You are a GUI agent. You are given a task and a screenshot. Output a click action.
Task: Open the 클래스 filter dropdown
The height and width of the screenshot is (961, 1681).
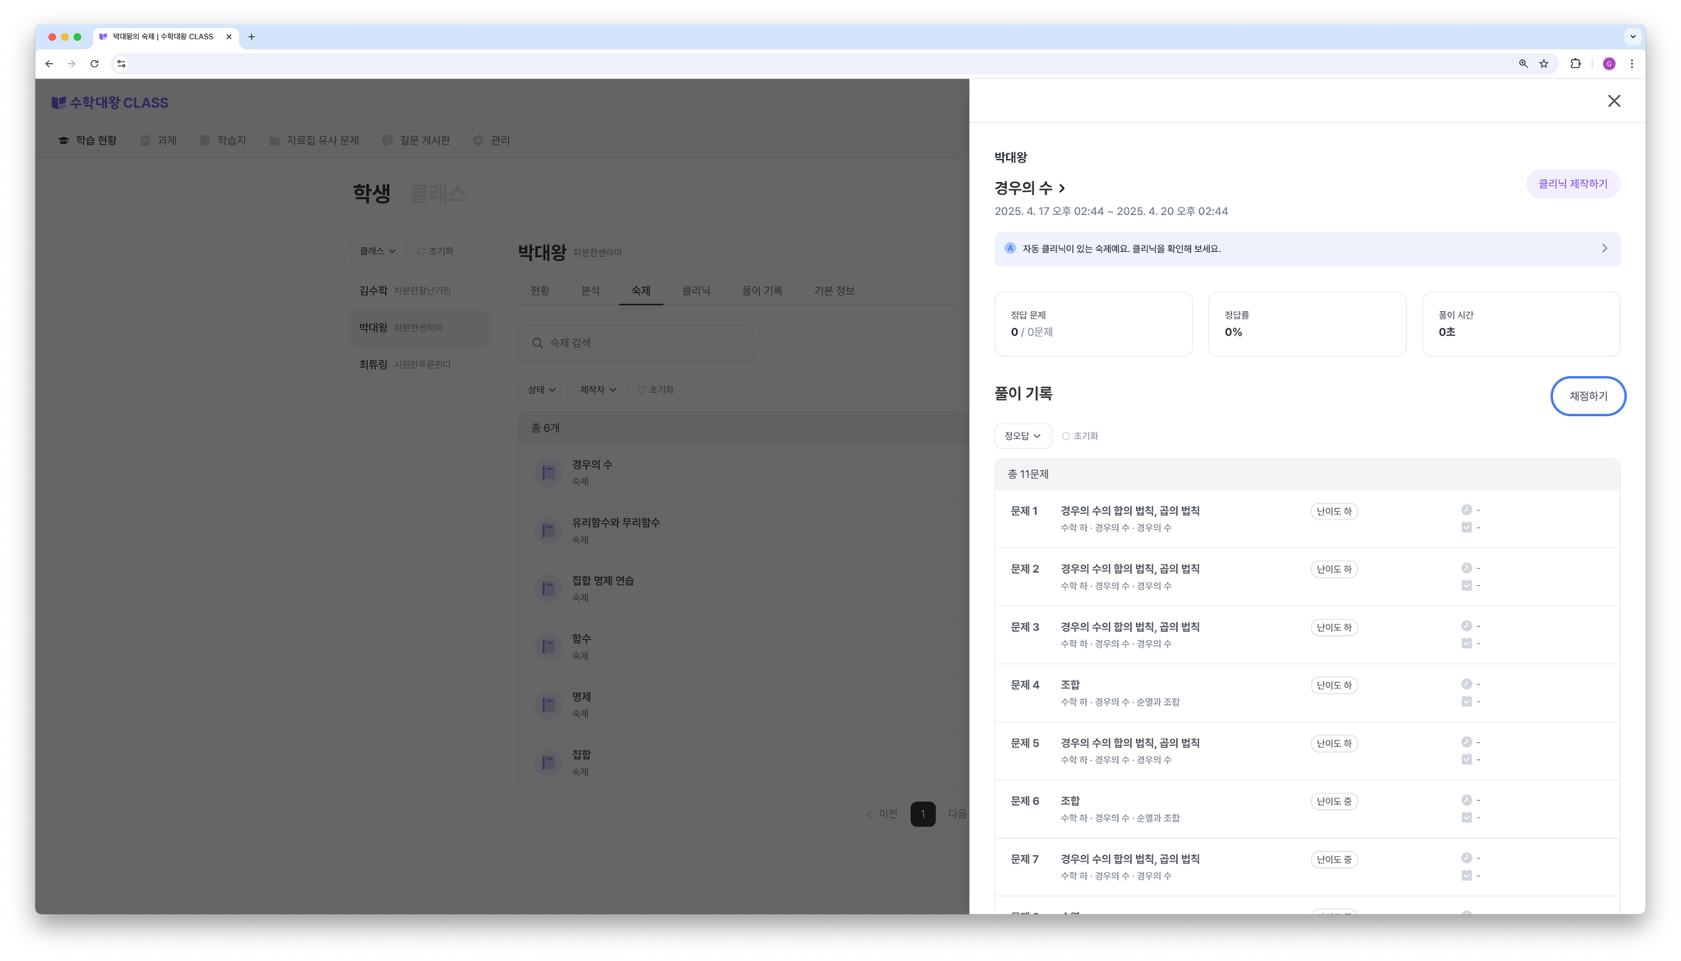[378, 251]
